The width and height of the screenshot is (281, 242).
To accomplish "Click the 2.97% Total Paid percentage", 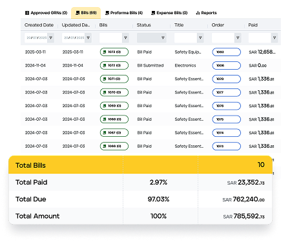I will [x=158, y=183].
